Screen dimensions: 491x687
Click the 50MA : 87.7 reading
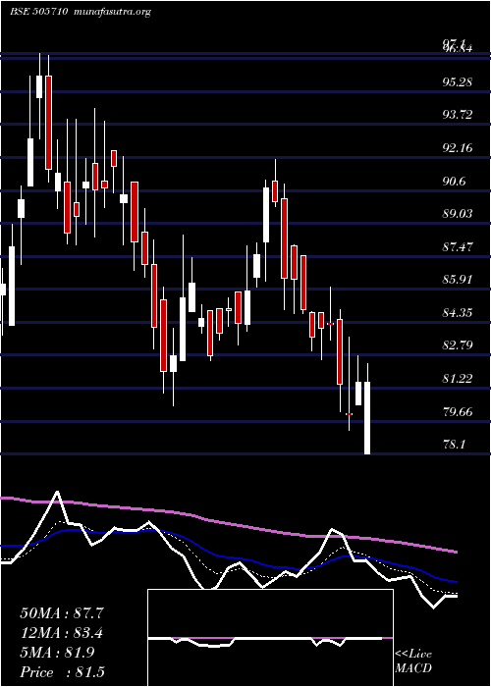click(62, 613)
